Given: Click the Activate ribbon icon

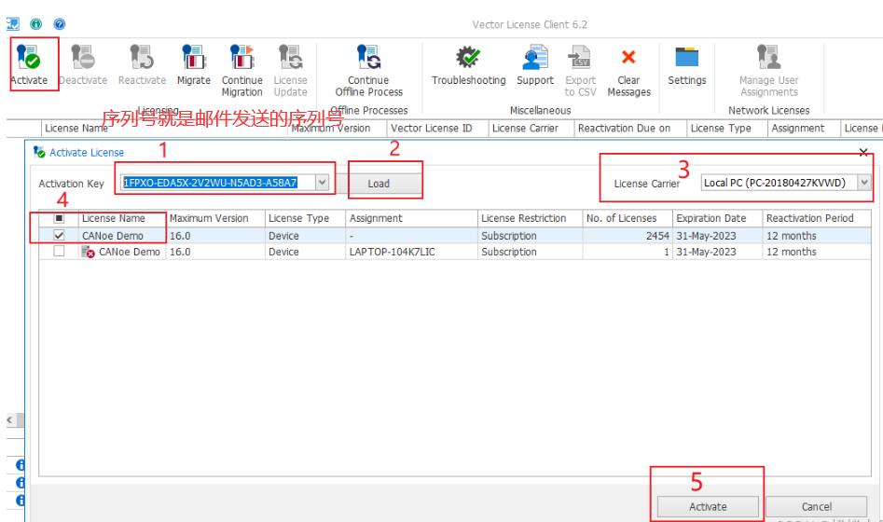Looking at the screenshot, I should point(29,58).
